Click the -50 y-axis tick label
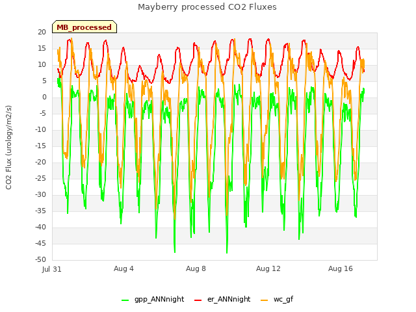Screen dimensions: 416x312 coord(41,259)
